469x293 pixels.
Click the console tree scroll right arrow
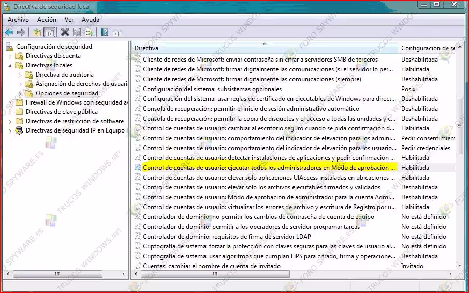tap(124, 274)
